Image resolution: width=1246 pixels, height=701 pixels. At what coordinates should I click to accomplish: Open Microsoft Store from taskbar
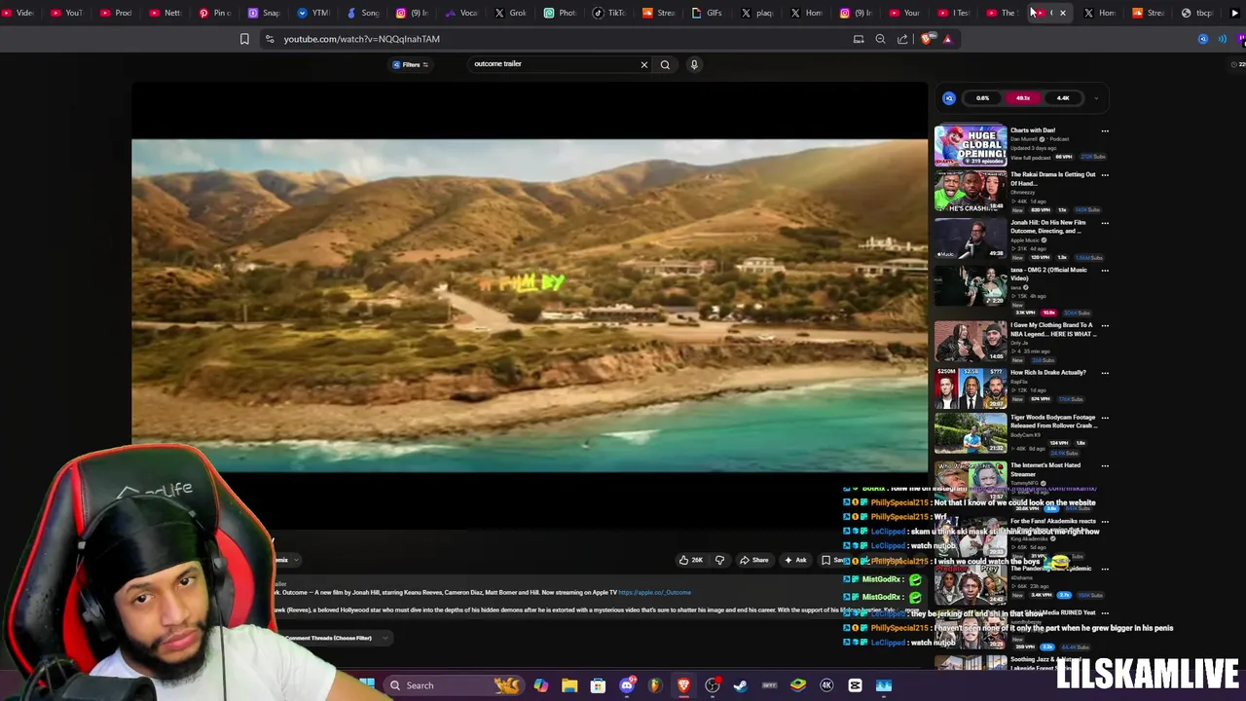[598, 685]
